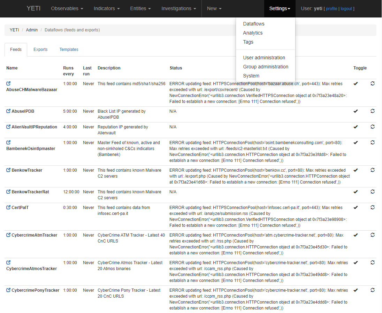The width and height of the screenshot is (382, 313).
Task: Open external link icon for CybercrimePonyTracker
Action: (8, 290)
